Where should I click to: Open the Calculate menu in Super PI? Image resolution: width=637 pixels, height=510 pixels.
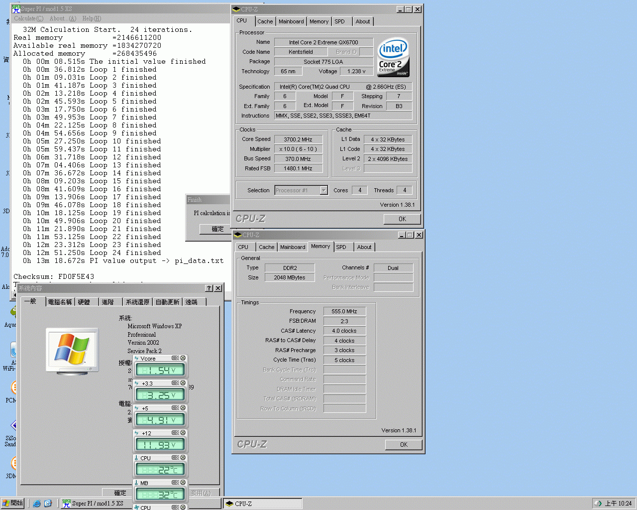tap(29, 18)
